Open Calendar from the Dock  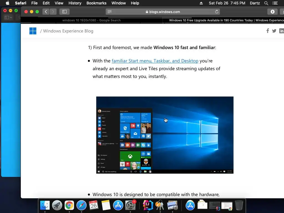pyautogui.click(x=94, y=205)
